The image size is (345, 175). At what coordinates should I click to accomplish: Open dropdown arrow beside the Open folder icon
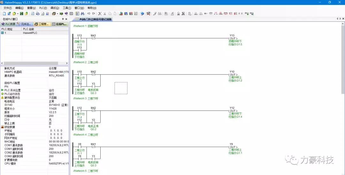tap(18, 14)
